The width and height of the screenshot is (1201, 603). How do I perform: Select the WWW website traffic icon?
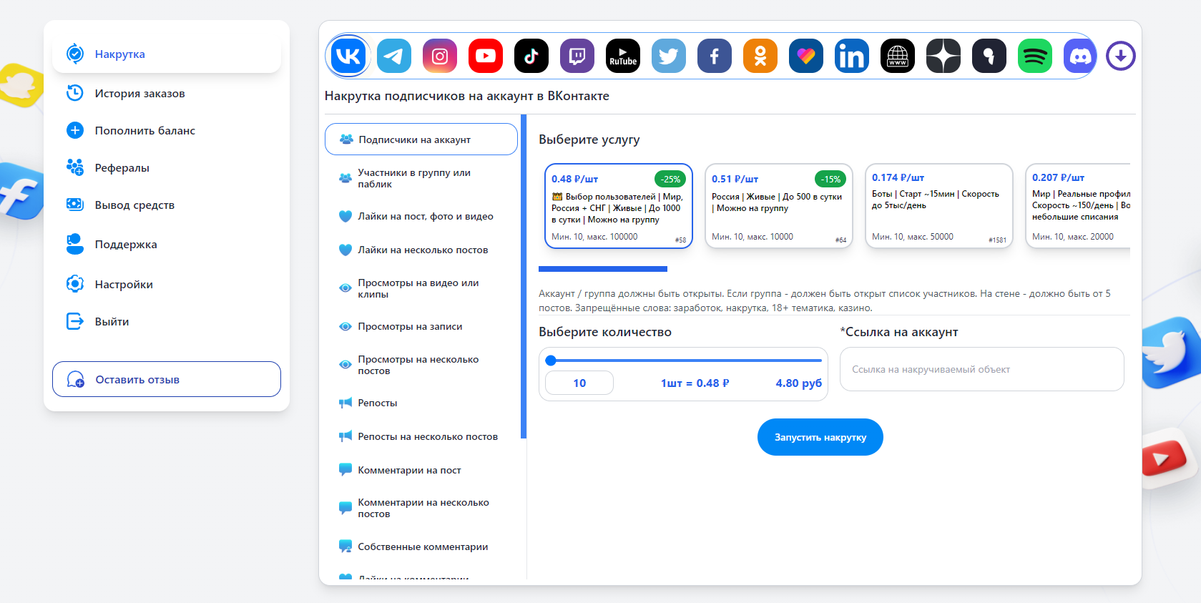pos(898,56)
